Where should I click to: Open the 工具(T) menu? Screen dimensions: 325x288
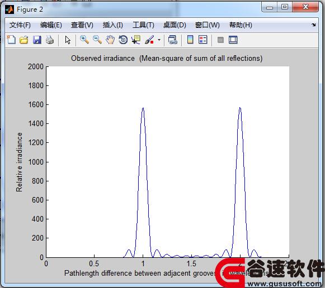143,25
